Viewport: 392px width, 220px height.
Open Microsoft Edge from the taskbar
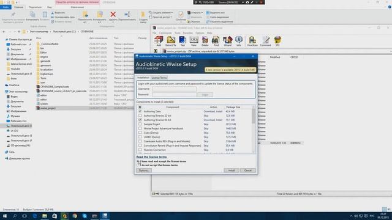tap(35, 216)
